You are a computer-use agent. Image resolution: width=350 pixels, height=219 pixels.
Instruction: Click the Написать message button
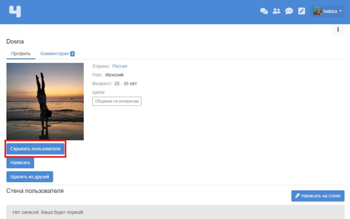click(20, 163)
